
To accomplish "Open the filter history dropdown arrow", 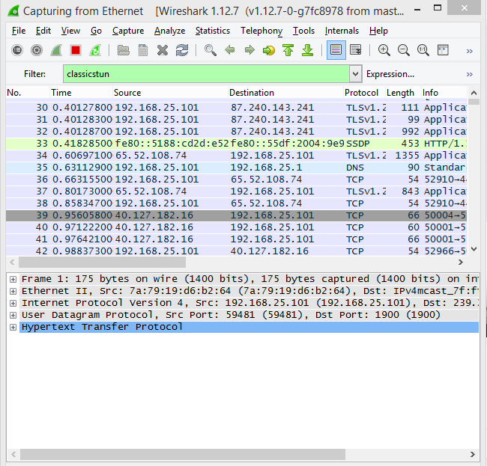I will [355, 74].
